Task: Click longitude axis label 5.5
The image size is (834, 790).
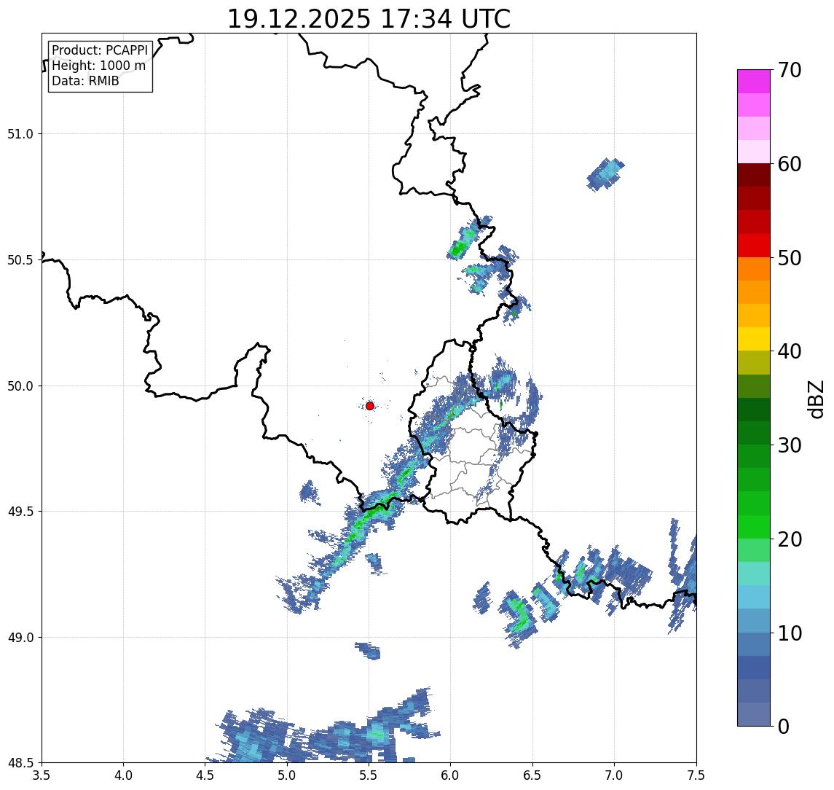Action: (369, 775)
